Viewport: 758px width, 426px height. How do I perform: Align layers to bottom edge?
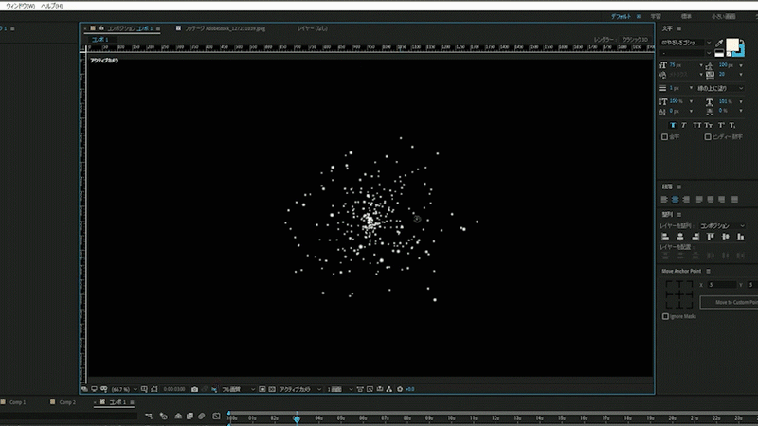coord(740,236)
